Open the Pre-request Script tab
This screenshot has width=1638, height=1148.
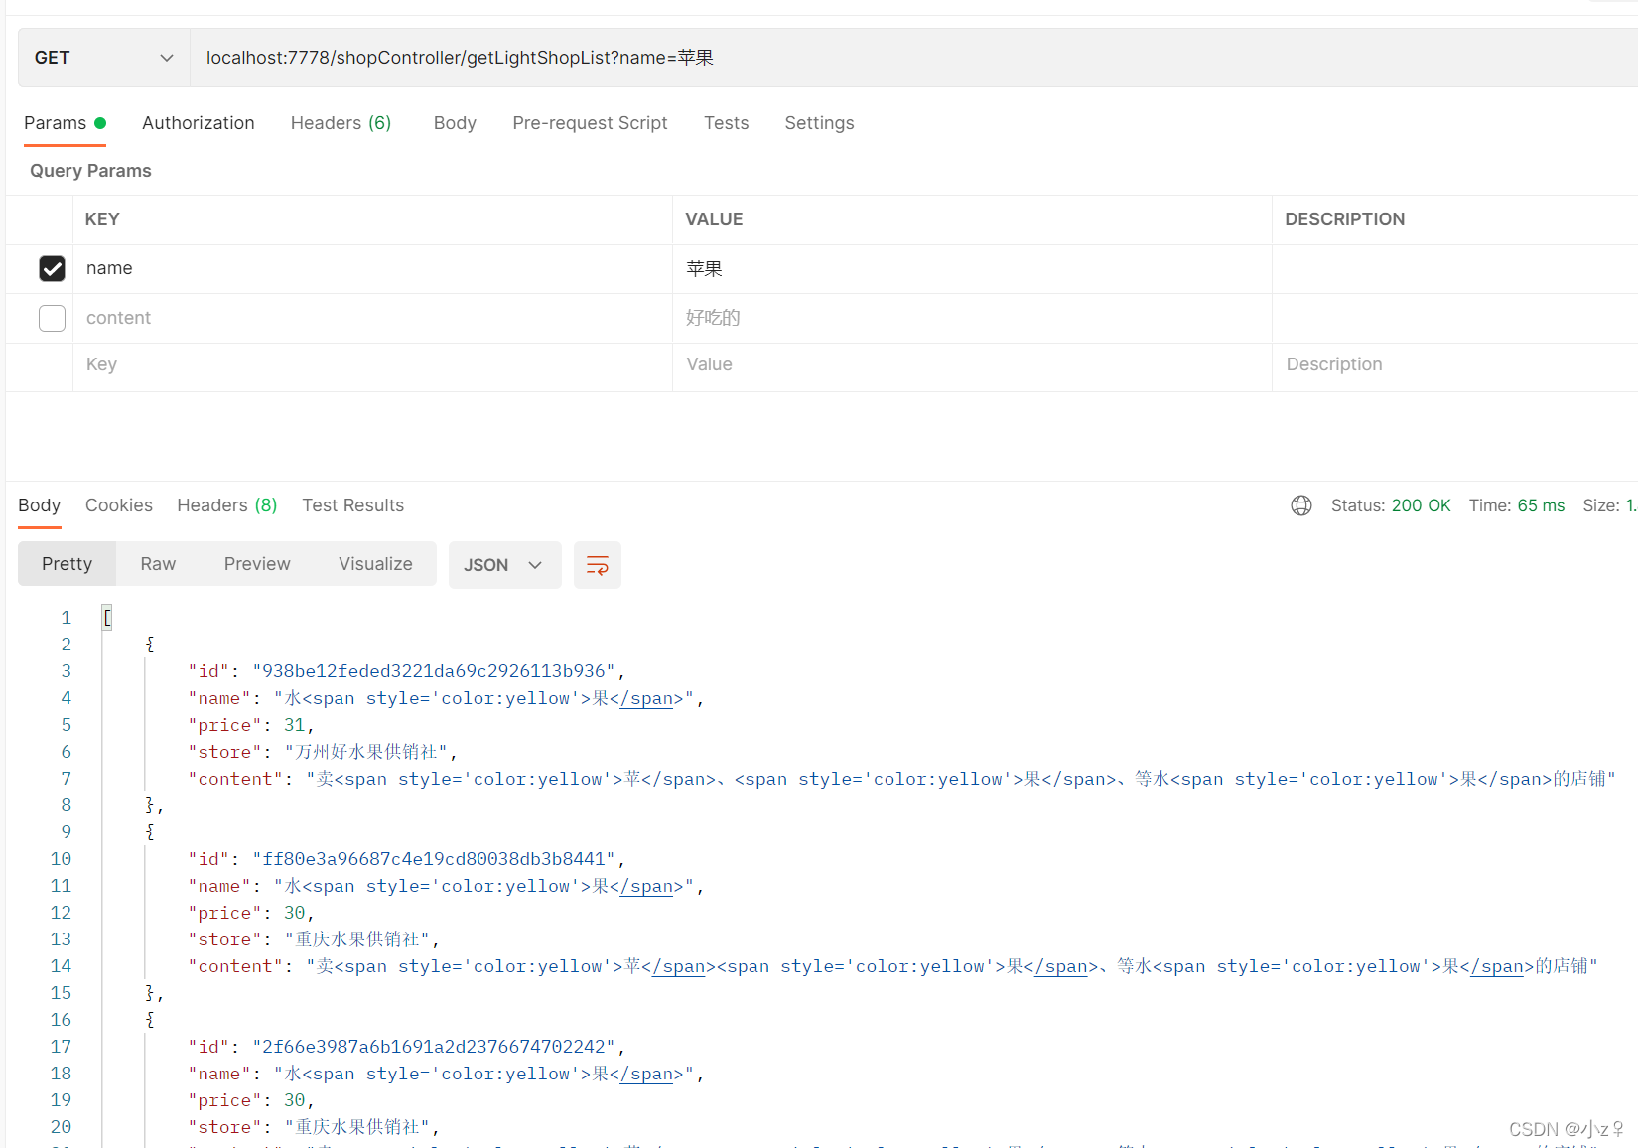pyautogui.click(x=590, y=123)
